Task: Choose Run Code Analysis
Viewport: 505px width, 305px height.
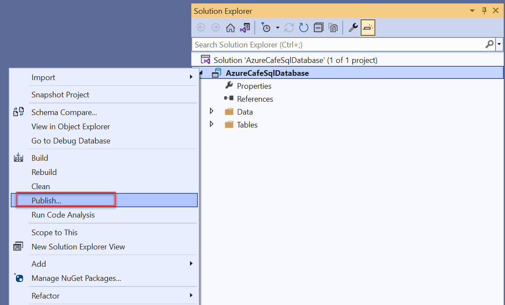Action: click(104, 215)
